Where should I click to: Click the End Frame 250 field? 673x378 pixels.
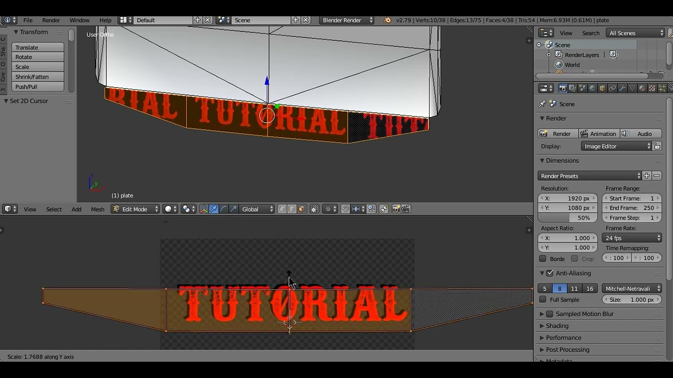coord(631,208)
